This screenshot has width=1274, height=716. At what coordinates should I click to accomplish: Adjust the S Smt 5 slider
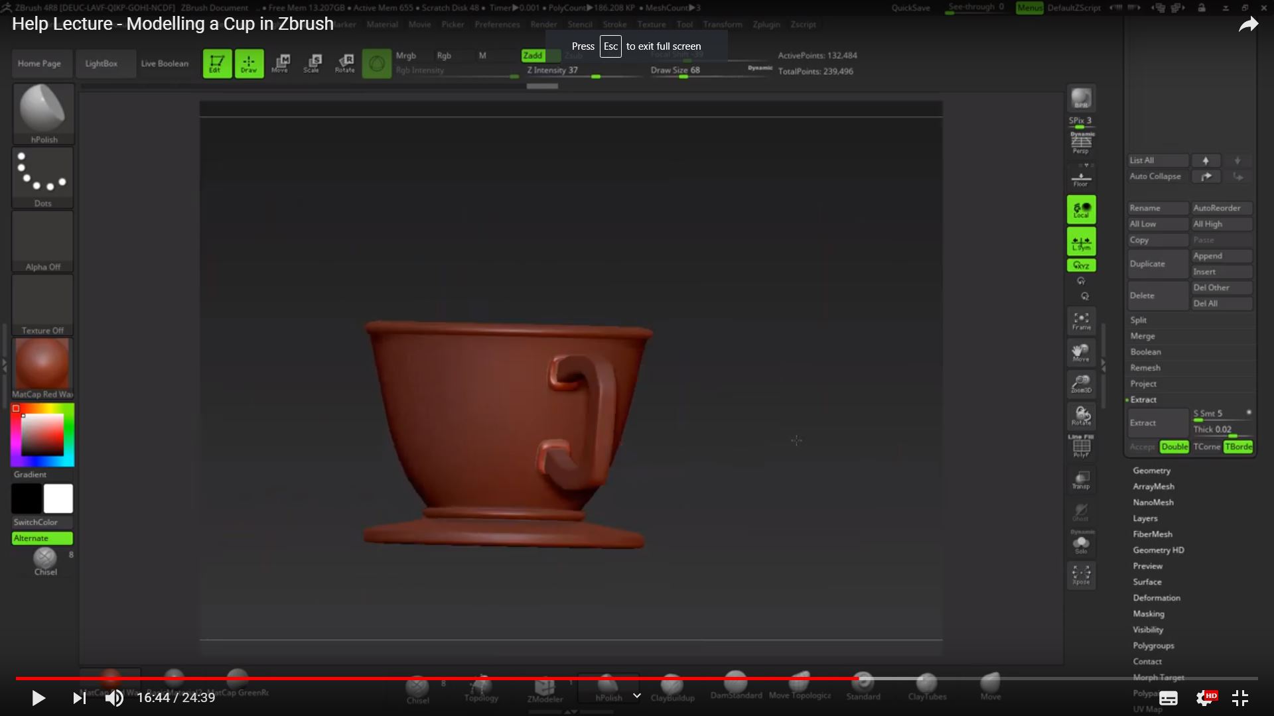click(x=1222, y=414)
